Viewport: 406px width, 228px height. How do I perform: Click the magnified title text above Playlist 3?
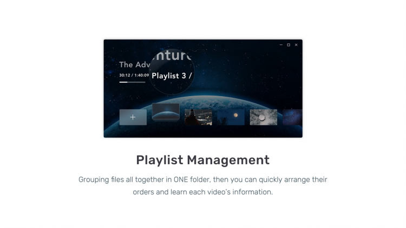(173, 56)
